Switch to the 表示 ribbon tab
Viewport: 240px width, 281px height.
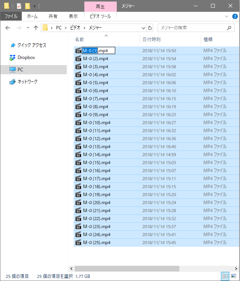73,16
